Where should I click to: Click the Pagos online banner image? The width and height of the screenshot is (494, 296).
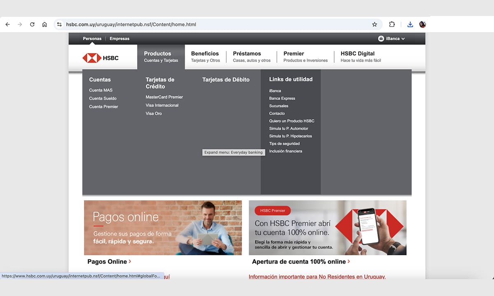[x=163, y=228]
